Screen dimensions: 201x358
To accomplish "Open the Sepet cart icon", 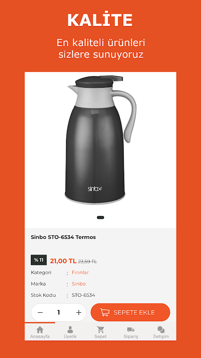I will pyautogui.click(x=100, y=329).
